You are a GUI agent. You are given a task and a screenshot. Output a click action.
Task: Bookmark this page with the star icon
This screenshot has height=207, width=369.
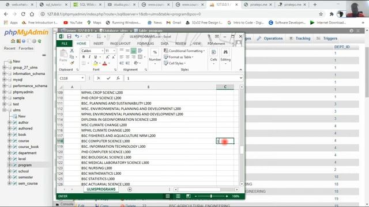pyautogui.click(x=321, y=14)
